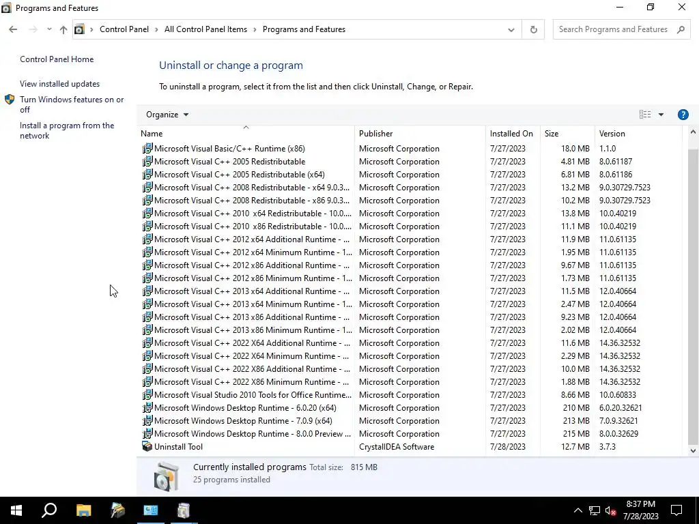Click the Visual Basic/C++ Runtime (x86) icon
Viewport: 699px width, 524px height.
(147, 148)
